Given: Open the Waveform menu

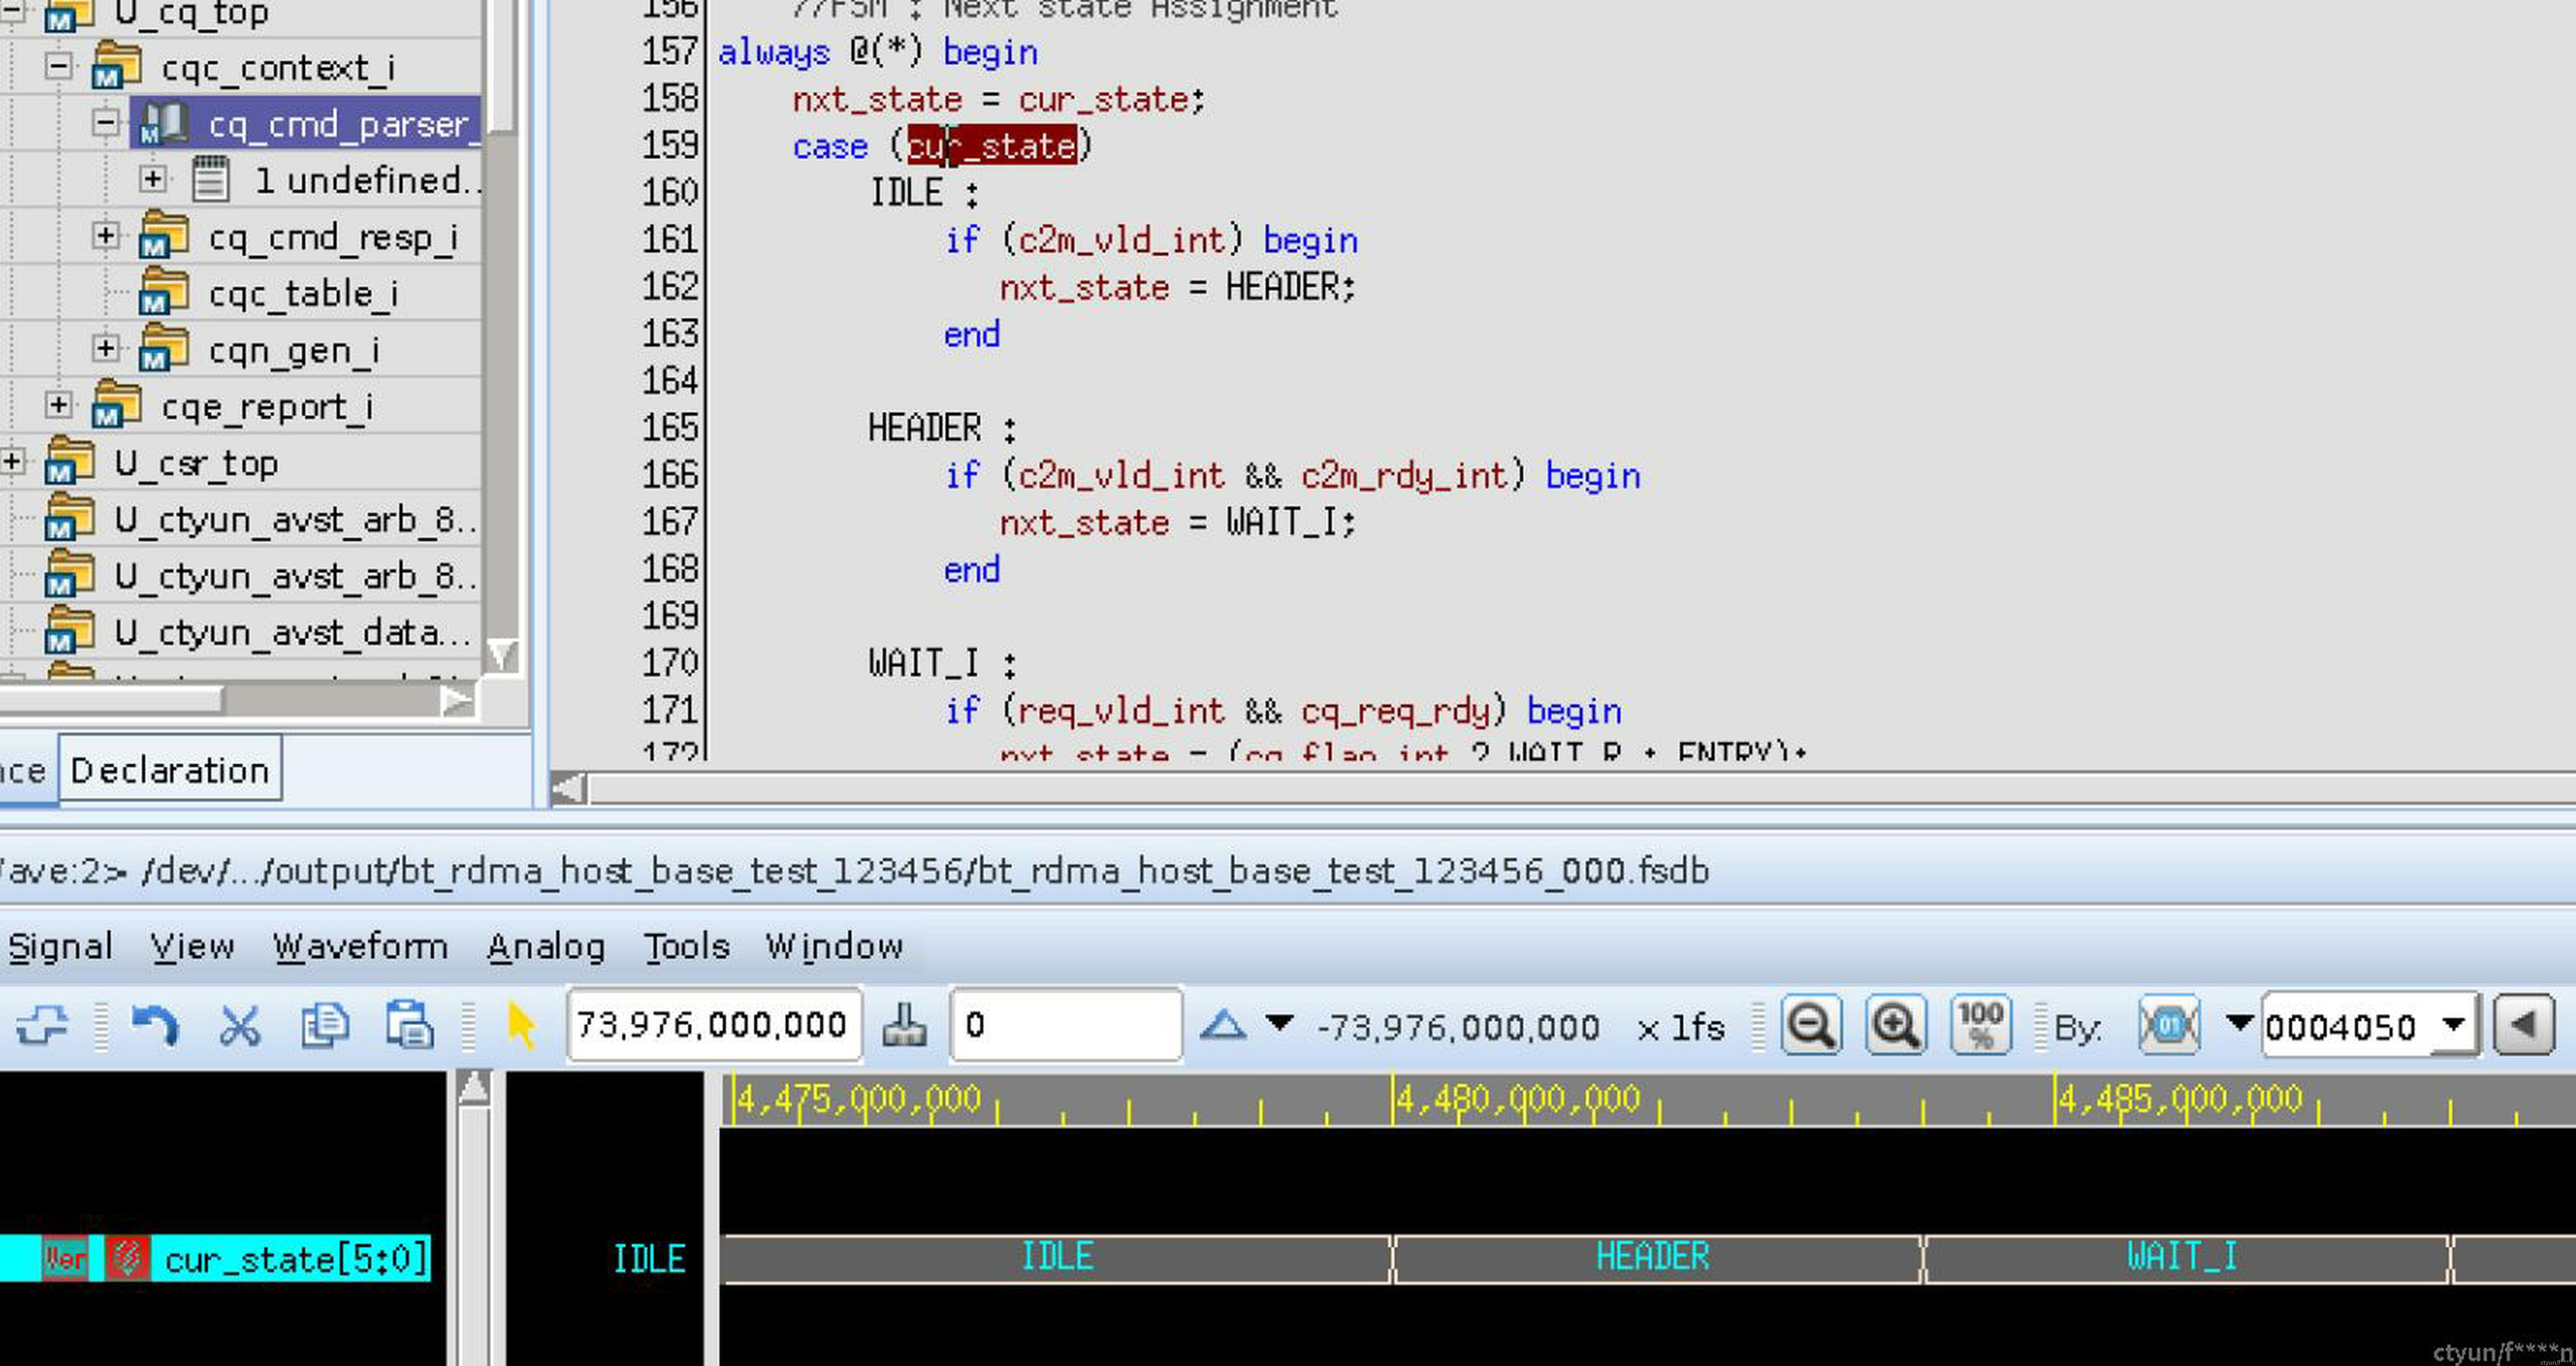Looking at the screenshot, I should (360, 946).
